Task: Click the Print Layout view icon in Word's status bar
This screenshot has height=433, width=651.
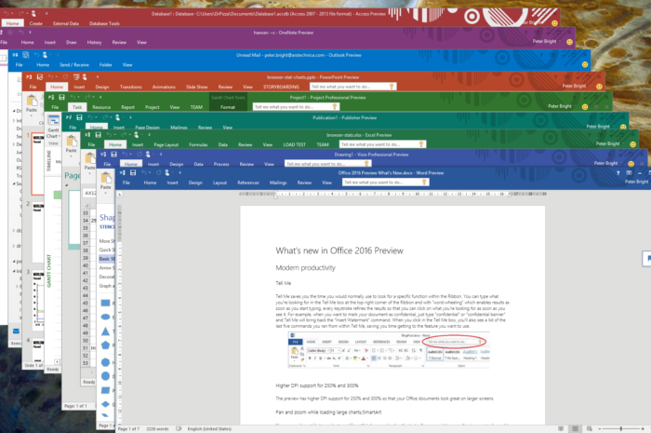Action: click(x=575, y=428)
